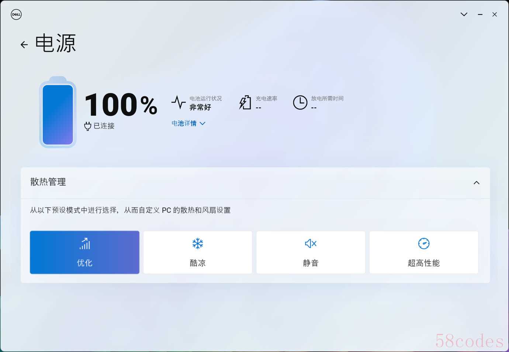Click the plug icon next to 已连接
The height and width of the screenshot is (352, 509).
tap(87, 126)
